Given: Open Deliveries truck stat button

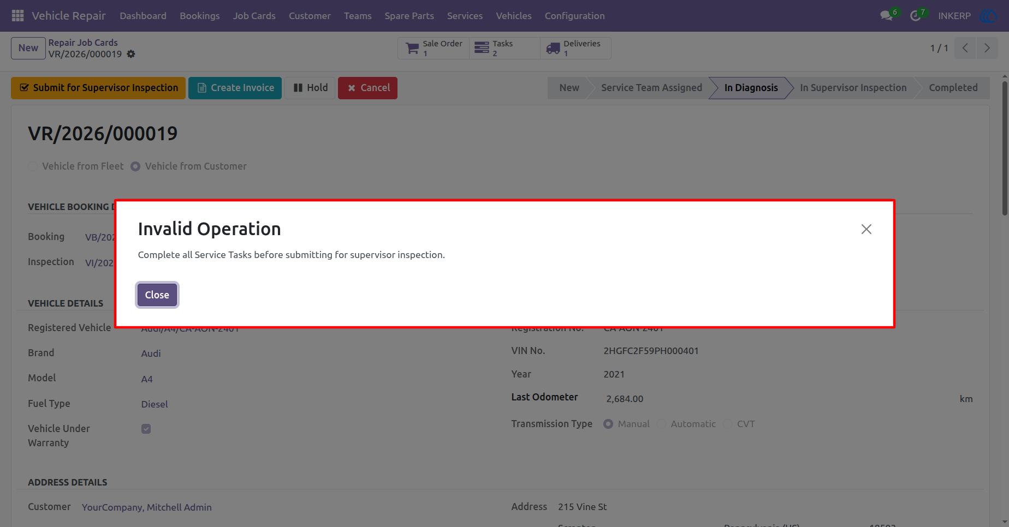Looking at the screenshot, I should 575,48.
